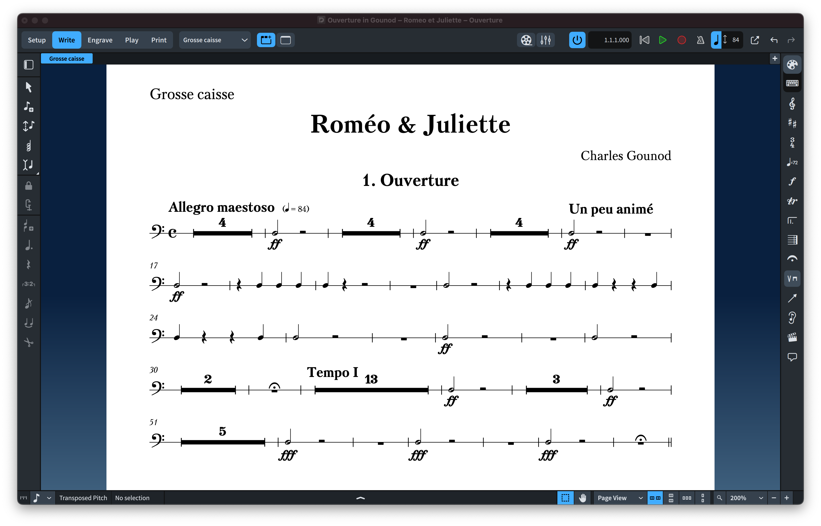
Task: Open the Tempo panel
Action: click(x=792, y=162)
